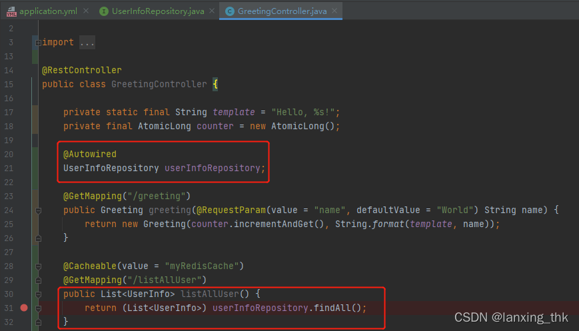Click the "myRedisCache" string value
Viewport: 579px width, 331px height.
point(202,266)
